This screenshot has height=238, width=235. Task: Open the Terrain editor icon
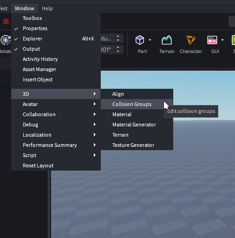(x=167, y=40)
